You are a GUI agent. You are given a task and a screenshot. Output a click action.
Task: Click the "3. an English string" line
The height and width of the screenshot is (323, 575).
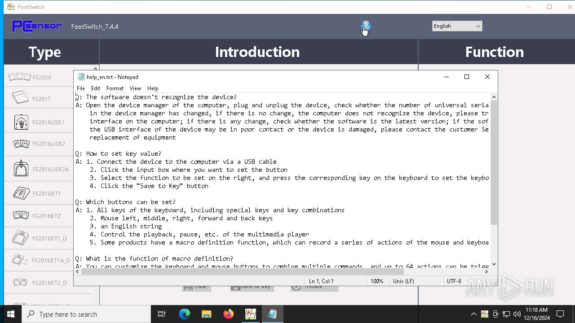(125, 226)
